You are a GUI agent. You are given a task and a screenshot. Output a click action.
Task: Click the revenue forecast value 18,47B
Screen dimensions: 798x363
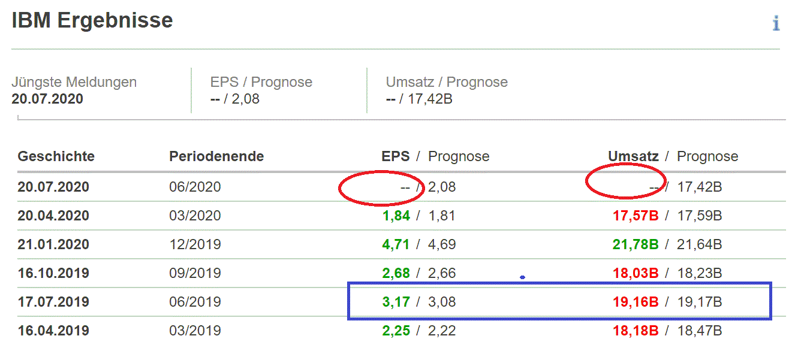tap(700, 331)
